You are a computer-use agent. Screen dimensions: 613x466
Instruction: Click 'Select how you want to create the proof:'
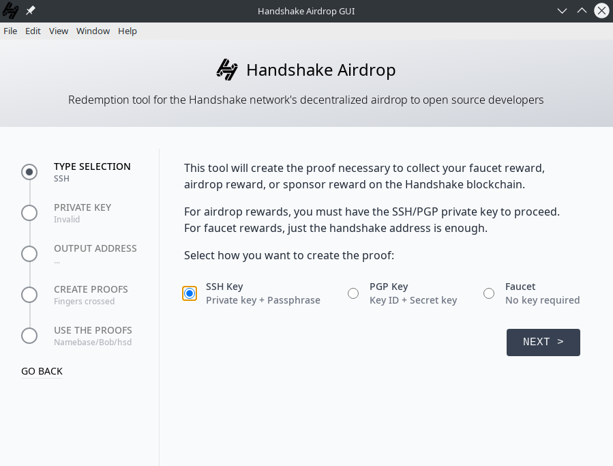(x=289, y=255)
